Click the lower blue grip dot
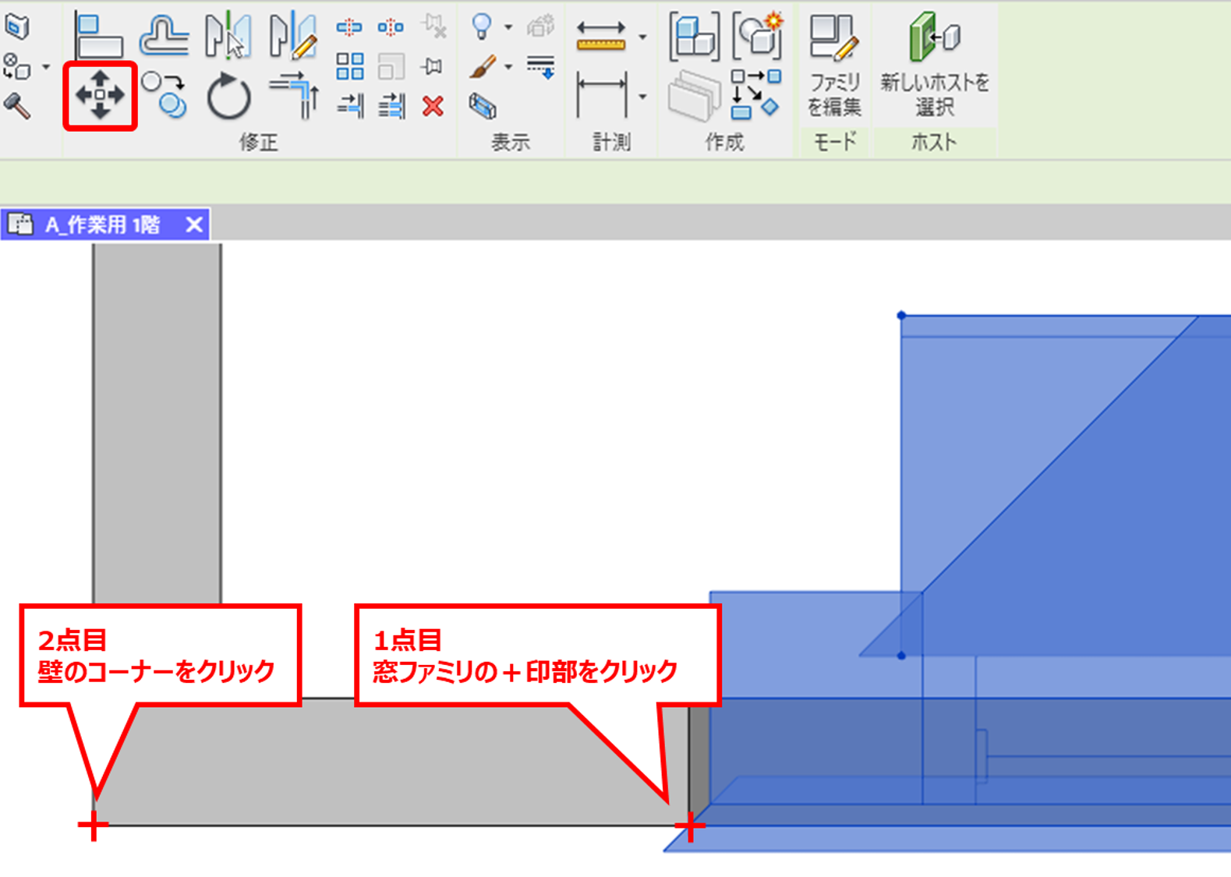 pyautogui.click(x=901, y=656)
